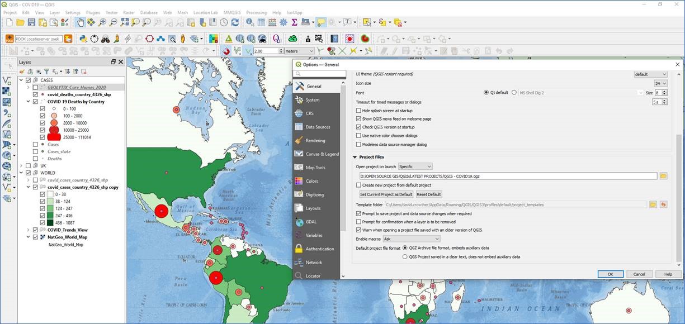Viewport: 685px width, 324px height.
Task: Check Create new project from default project
Action: tap(358, 185)
